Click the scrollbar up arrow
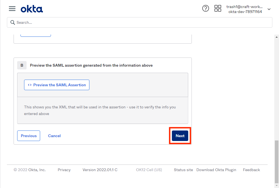This screenshot has height=188, width=279. click(x=277, y=37)
